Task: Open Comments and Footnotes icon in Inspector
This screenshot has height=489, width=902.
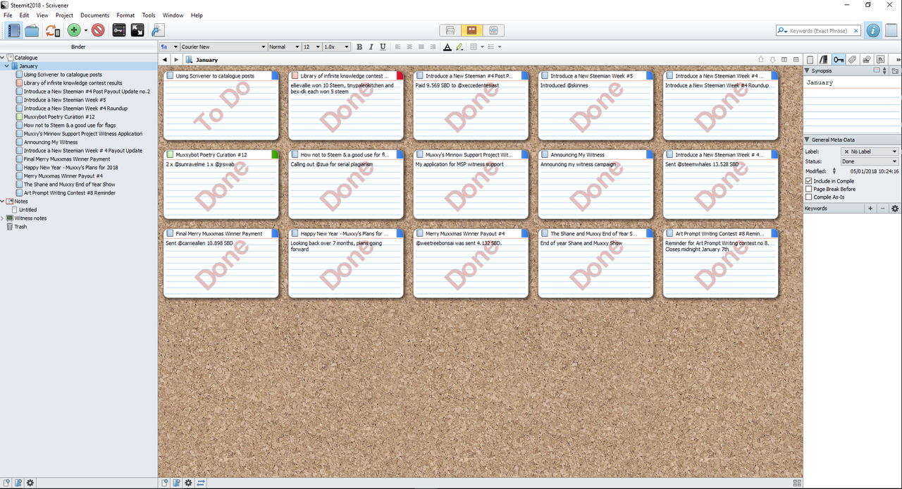Action: click(x=881, y=60)
